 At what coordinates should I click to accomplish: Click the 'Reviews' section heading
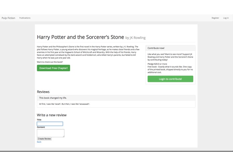click(43, 92)
